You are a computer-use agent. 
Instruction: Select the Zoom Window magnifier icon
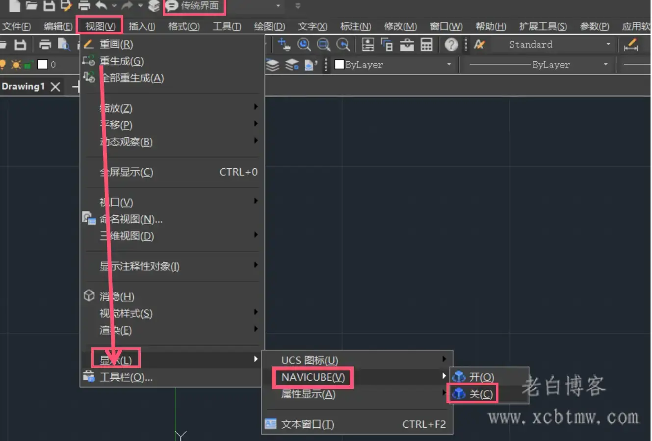point(323,45)
